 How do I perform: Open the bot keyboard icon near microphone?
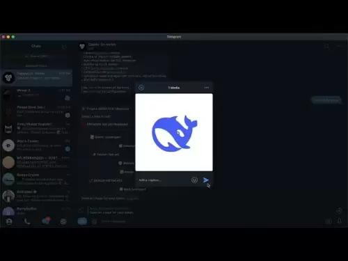click(x=329, y=221)
